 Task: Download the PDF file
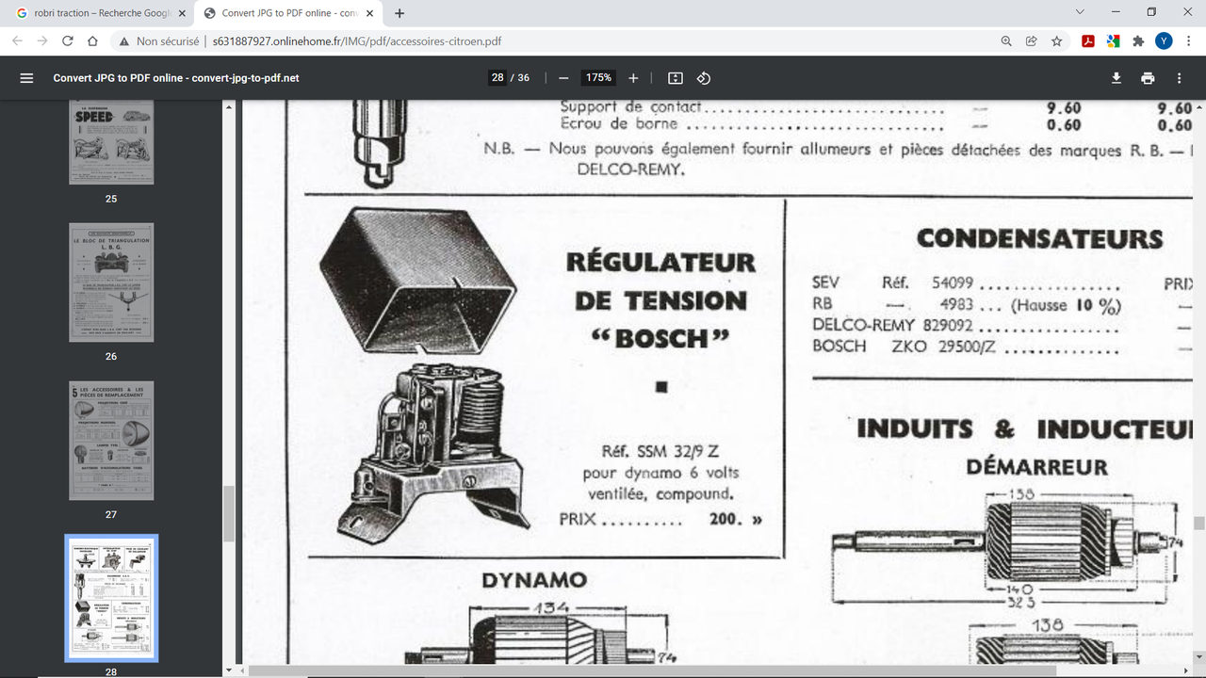[x=1116, y=78]
